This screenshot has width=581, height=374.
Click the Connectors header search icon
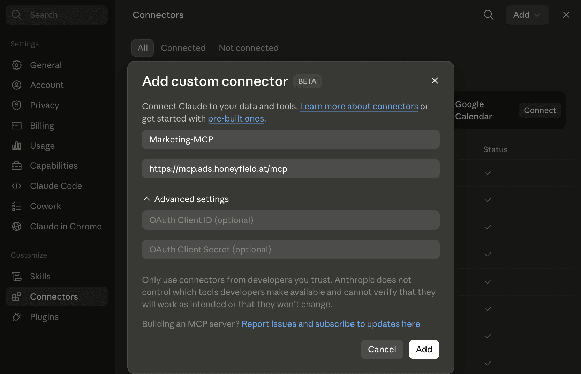click(488, 15)
